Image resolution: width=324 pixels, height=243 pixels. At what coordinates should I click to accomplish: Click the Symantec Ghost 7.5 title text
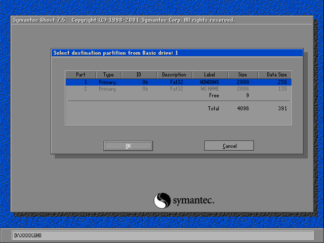point(39,20)
